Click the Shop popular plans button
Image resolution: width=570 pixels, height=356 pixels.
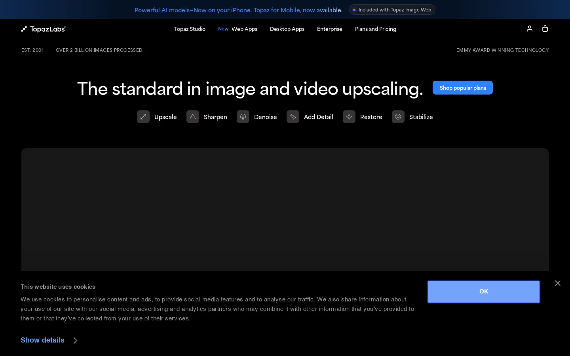pyautogui.click(x=463, y=88)
